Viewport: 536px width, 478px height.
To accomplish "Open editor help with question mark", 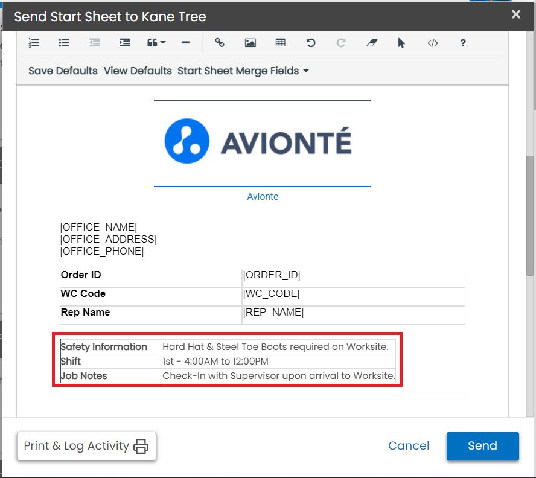I will tap(463, 43).
